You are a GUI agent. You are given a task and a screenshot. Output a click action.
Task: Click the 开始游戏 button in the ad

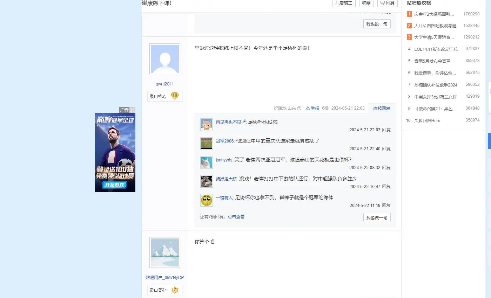click(x=115, y=185)
